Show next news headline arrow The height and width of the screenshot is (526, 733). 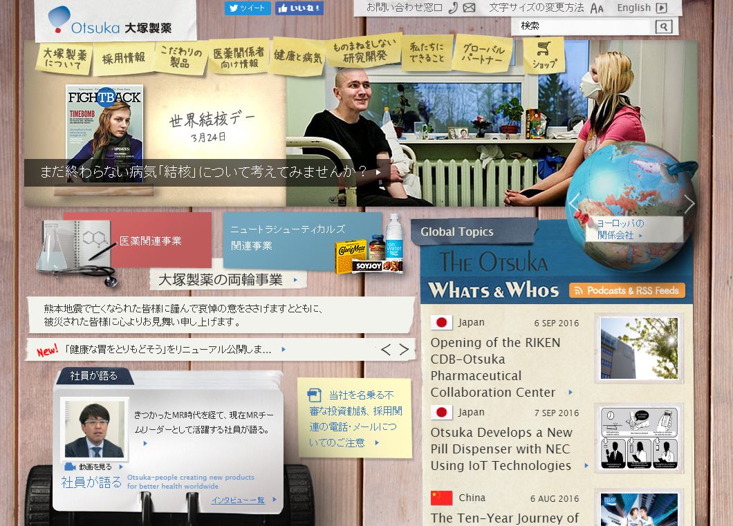[405, 350]
